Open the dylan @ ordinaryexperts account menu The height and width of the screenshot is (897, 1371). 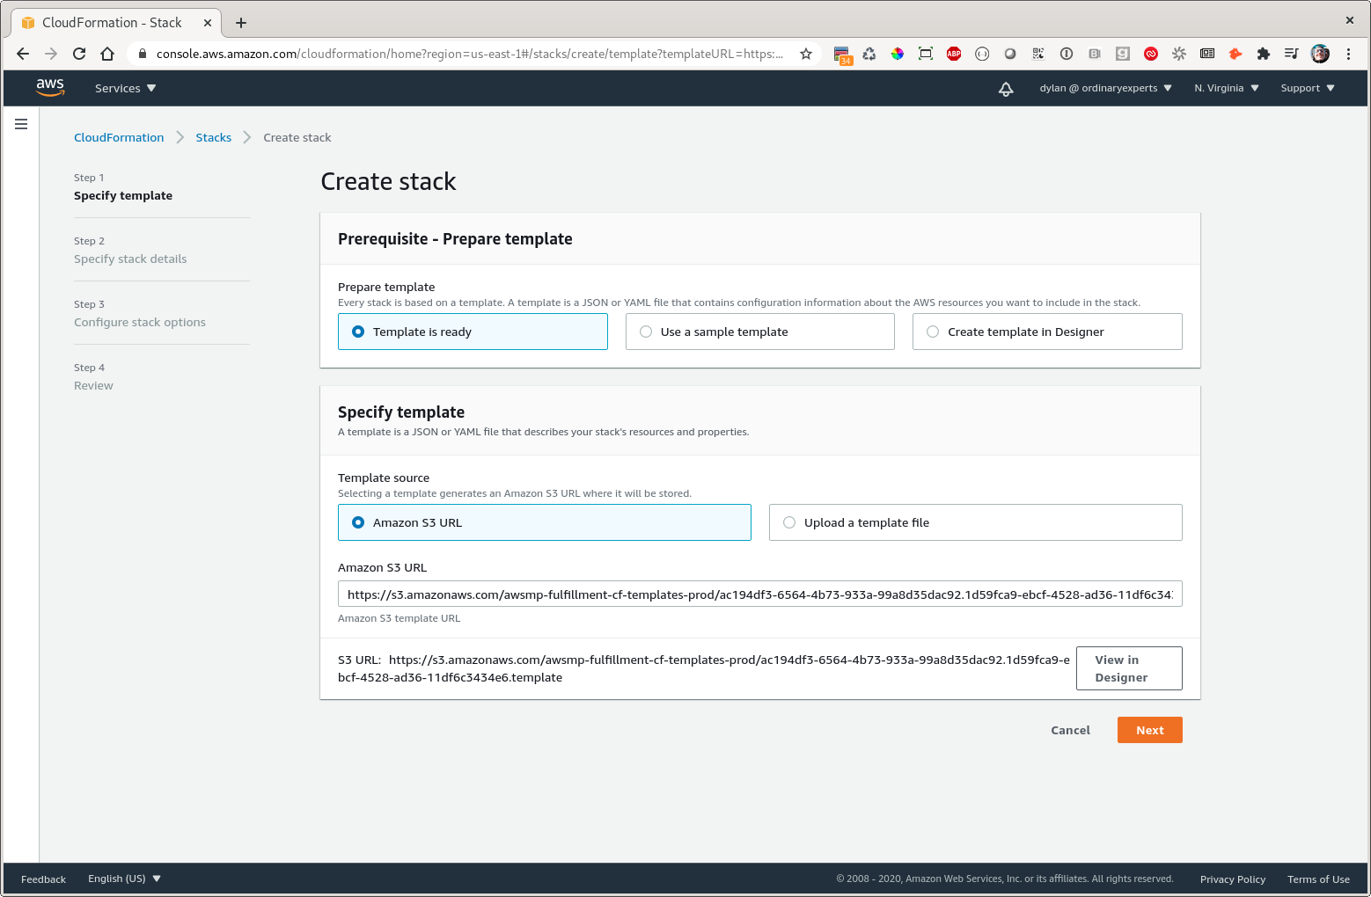[x=1105, y=88]
